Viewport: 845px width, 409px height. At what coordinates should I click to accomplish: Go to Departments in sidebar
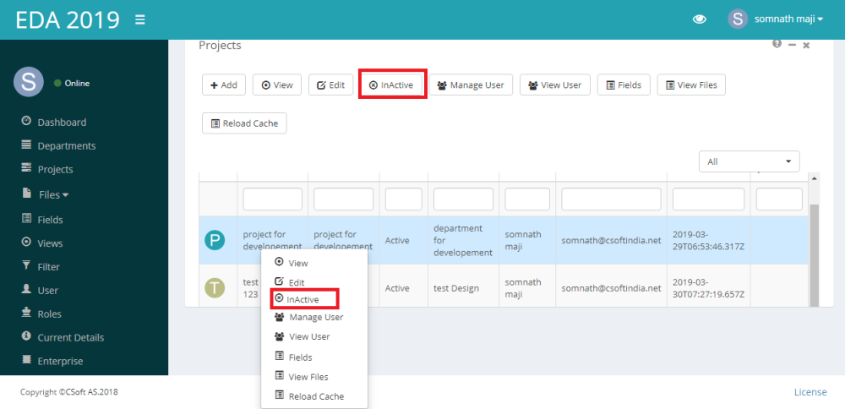pos(58,145)
